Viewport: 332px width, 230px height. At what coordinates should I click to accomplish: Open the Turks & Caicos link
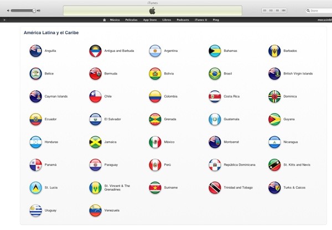point(294,188)
